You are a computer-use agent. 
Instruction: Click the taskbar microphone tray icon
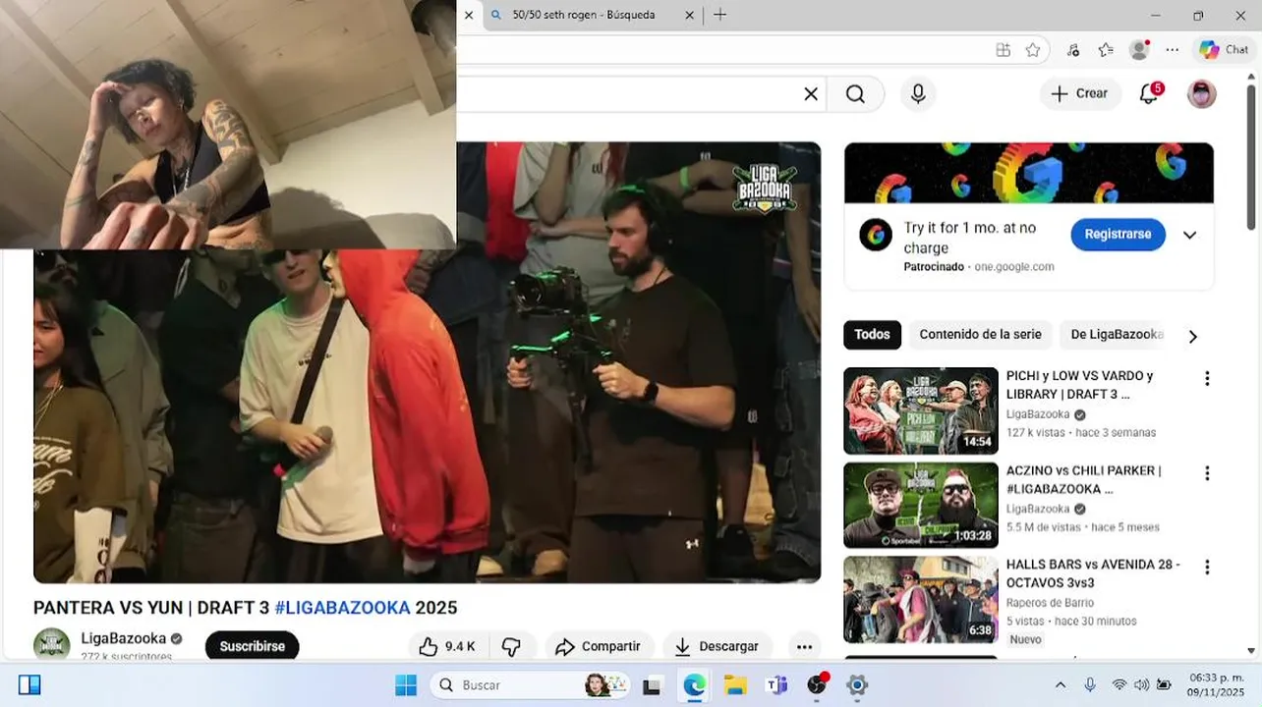tap(1089, 685)
